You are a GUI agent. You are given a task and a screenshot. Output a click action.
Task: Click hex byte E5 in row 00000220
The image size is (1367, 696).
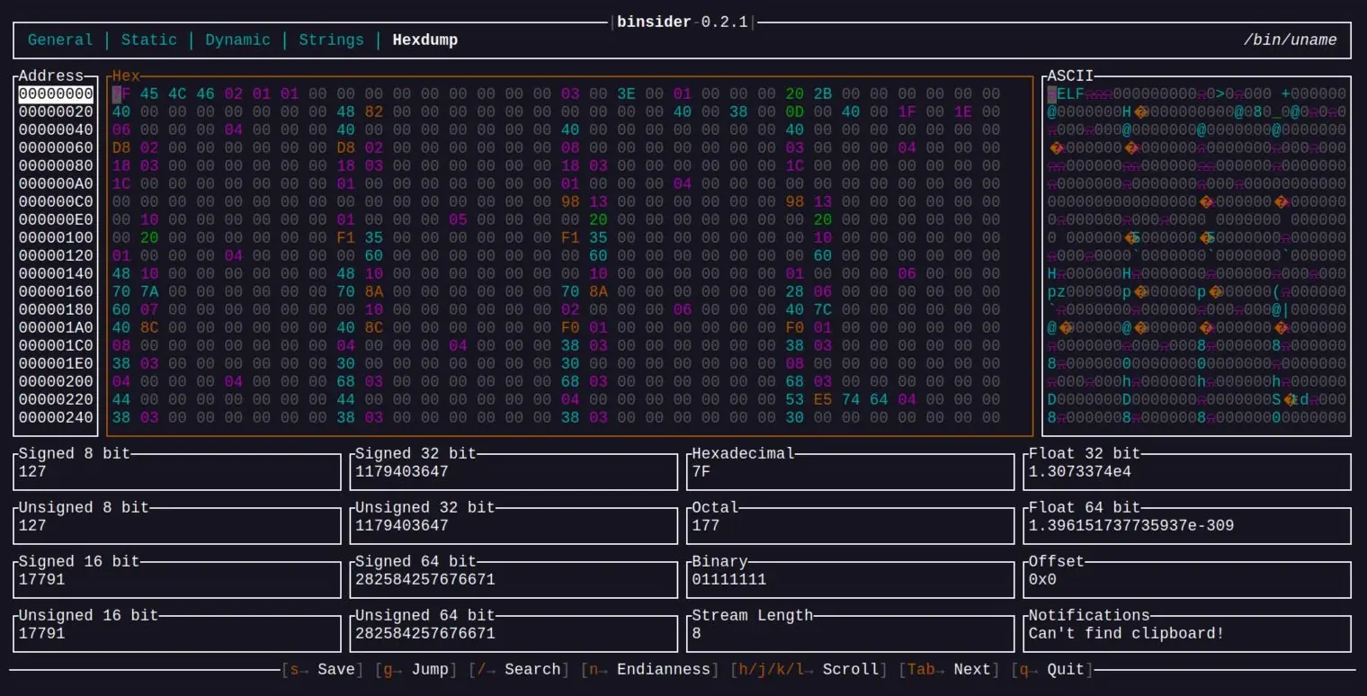(823, 399)
